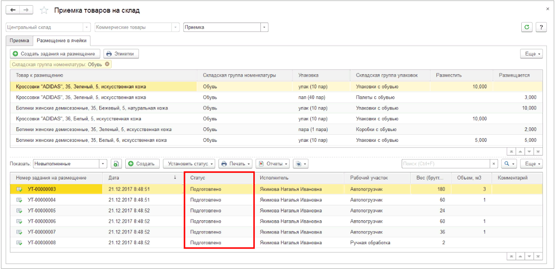
Task: Select the Размещение в ячейки tab
Action: [61, 41]
